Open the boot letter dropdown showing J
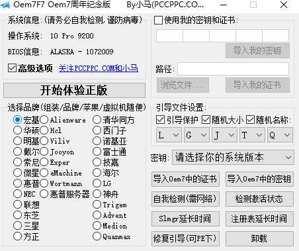Image resolution: width=299 pixels, height=251 pixels. 224,134
